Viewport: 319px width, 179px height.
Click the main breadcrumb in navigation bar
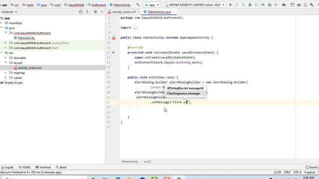click(30, 5)
